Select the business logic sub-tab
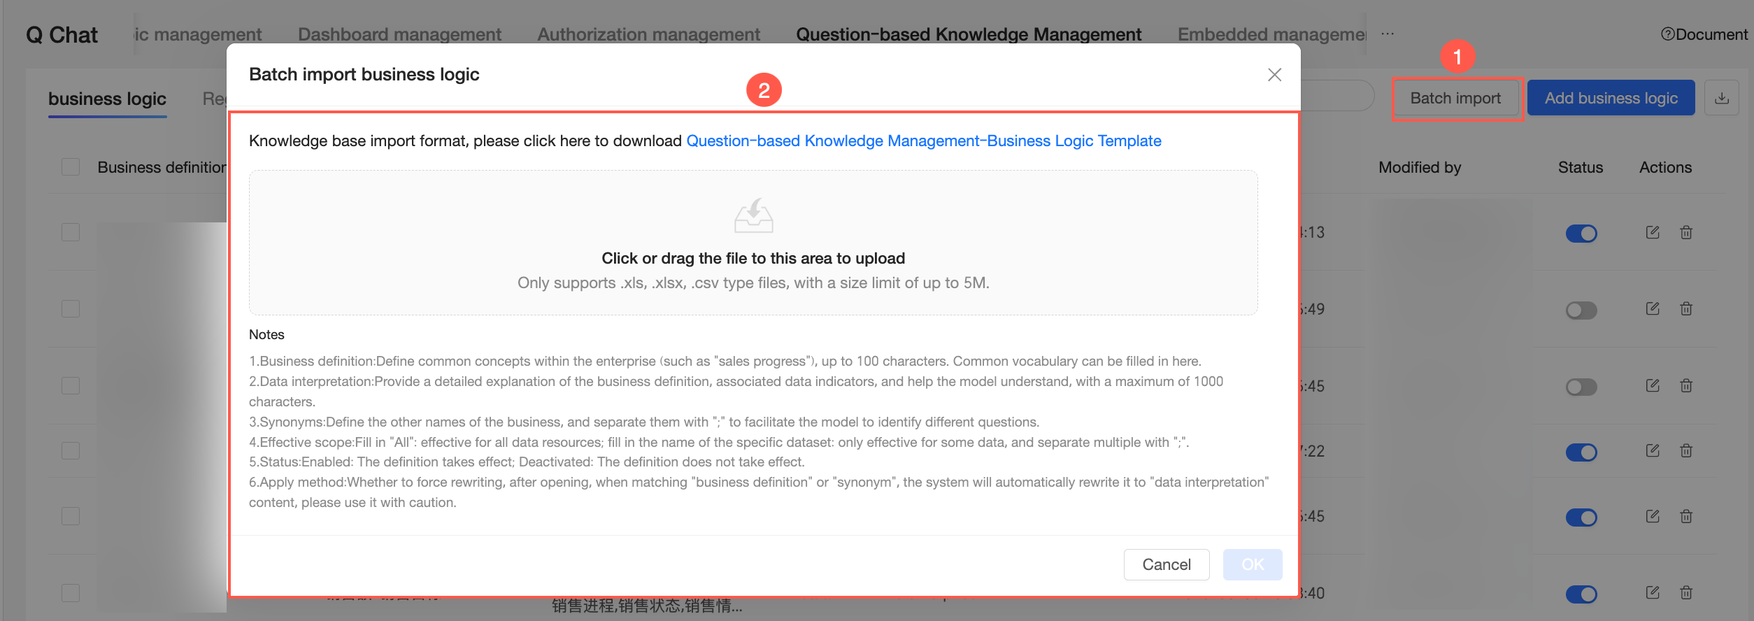1754x621 pixels. tap(107, 99)
